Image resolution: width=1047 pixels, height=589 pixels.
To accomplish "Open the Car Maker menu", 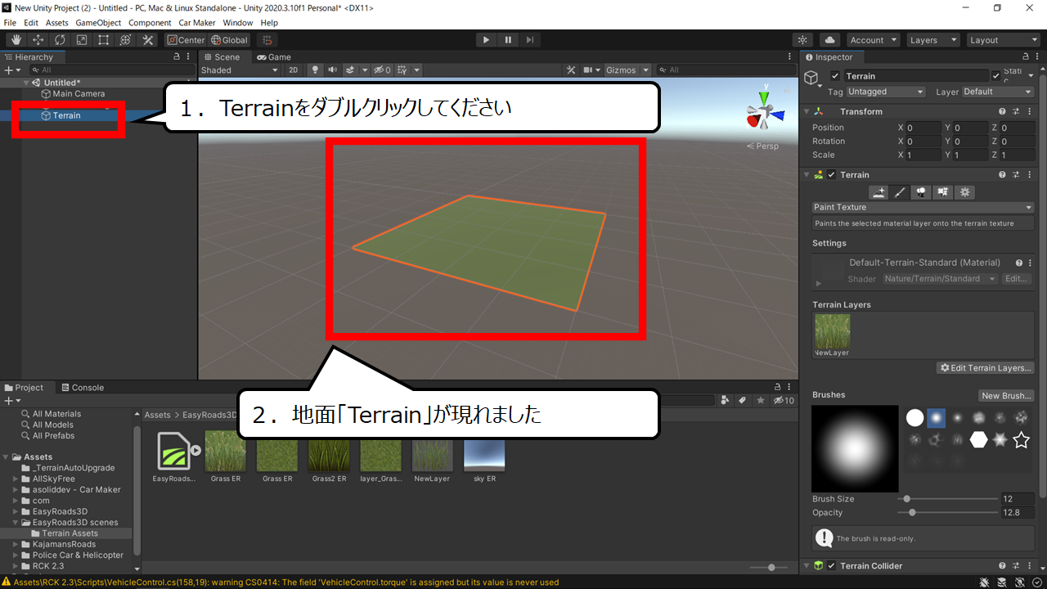I will point(197,23).
